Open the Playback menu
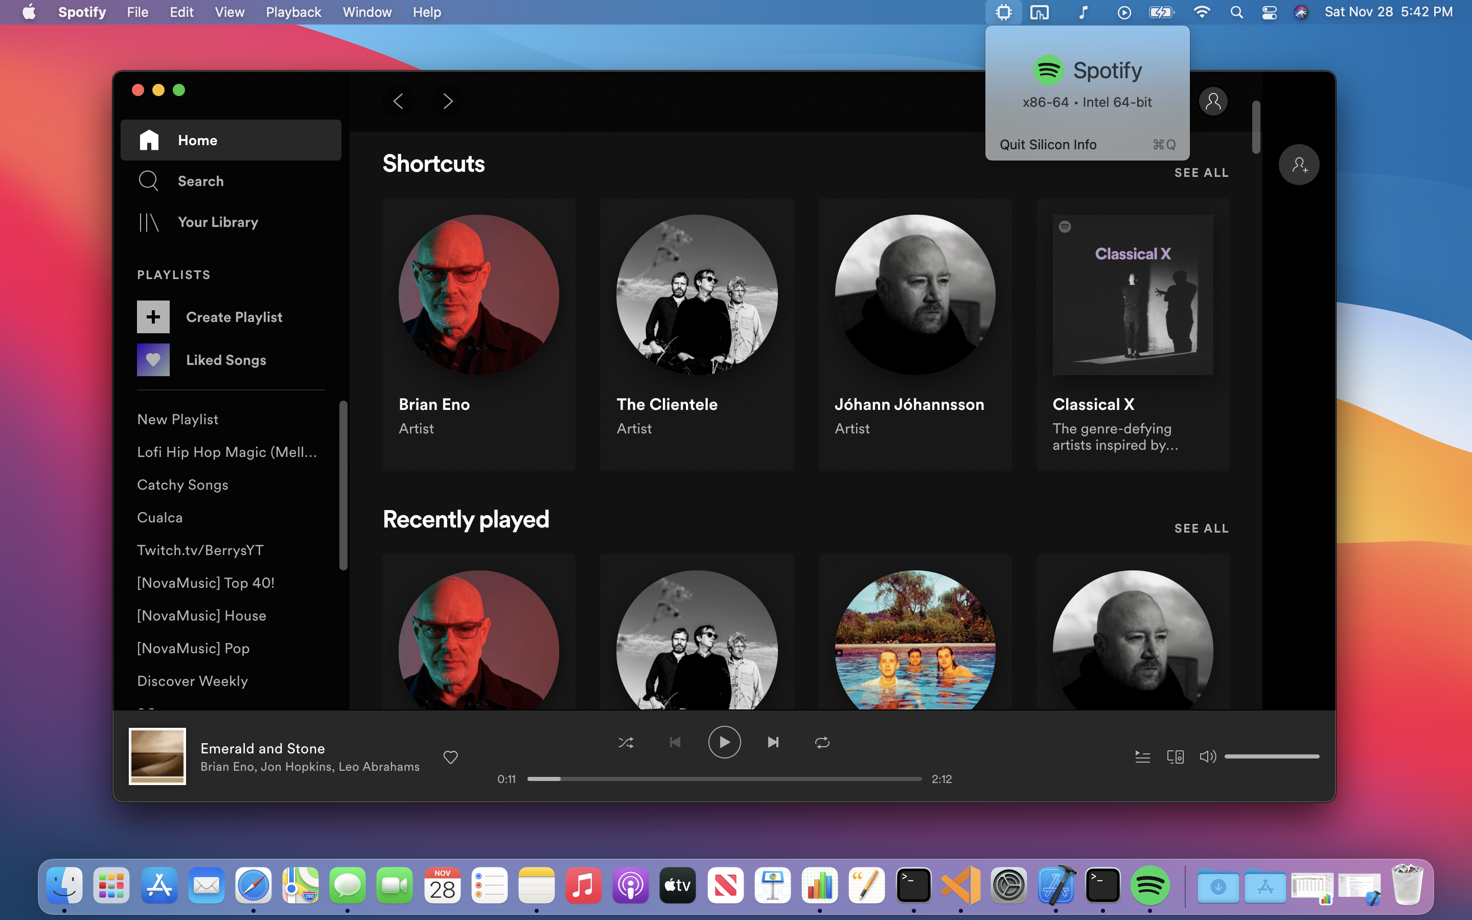Screen dimensions: 1472x920 (293, 12)
